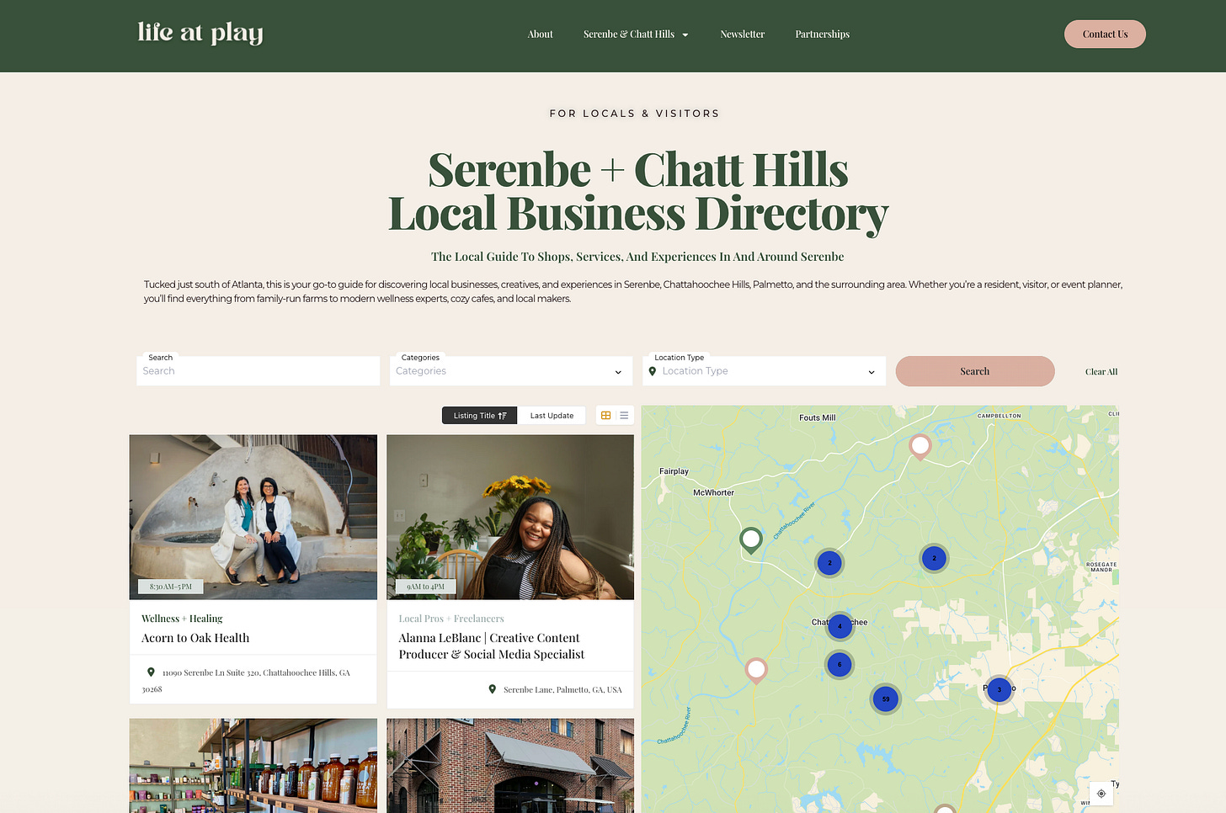This screenshot has width=1226, height=813.
Task: Open the Alanna LeBlanc portrait photo
Action: (510, 517)
